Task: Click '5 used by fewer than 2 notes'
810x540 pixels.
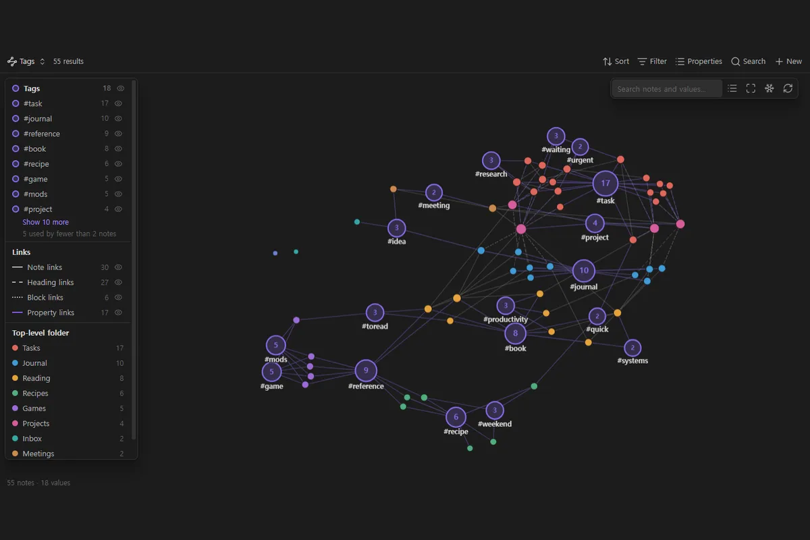Action: (x=70, y=234)
